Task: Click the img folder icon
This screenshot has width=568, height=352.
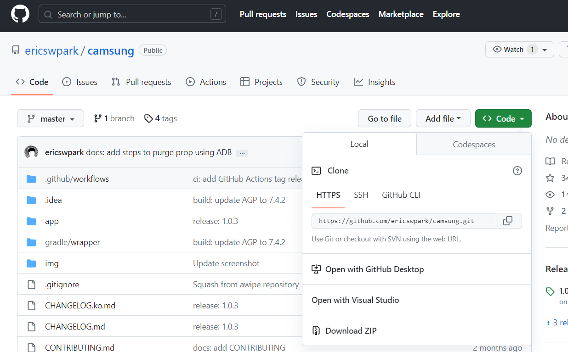Action: click(31, 263)
